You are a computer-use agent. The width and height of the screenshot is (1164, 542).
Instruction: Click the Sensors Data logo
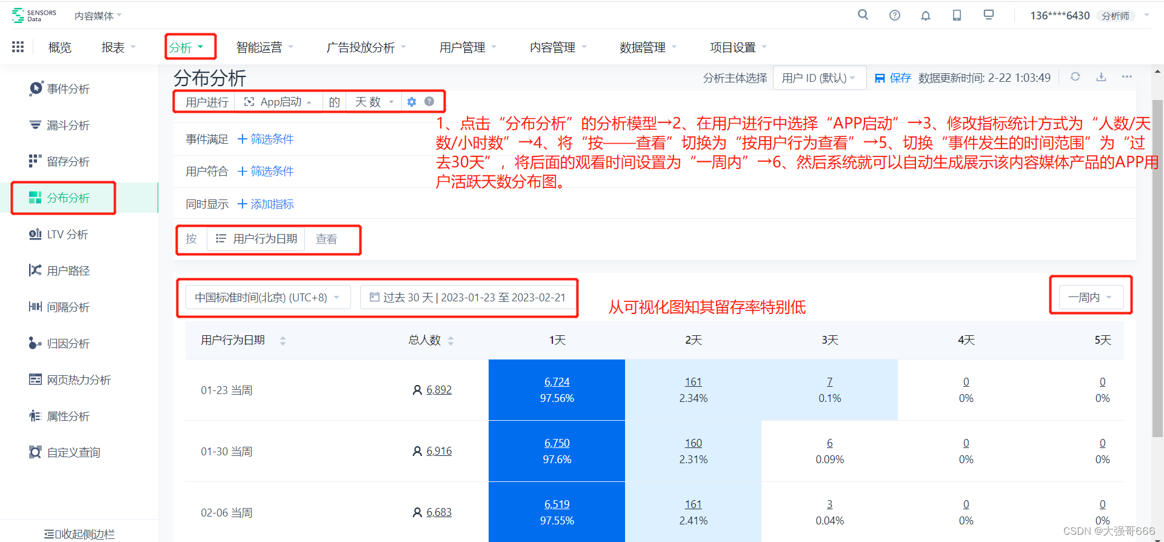click(x=34, y=15)
